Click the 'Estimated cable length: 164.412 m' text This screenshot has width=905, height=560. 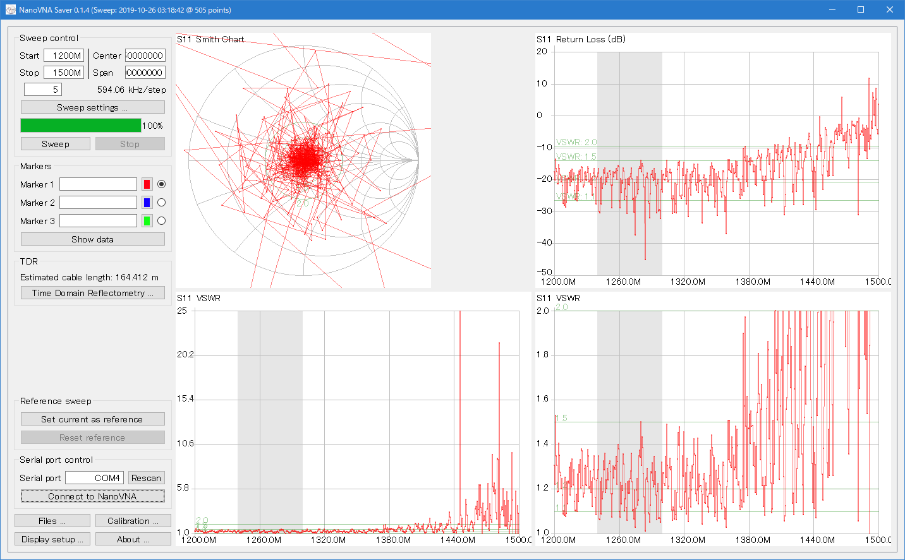[89, 277]
